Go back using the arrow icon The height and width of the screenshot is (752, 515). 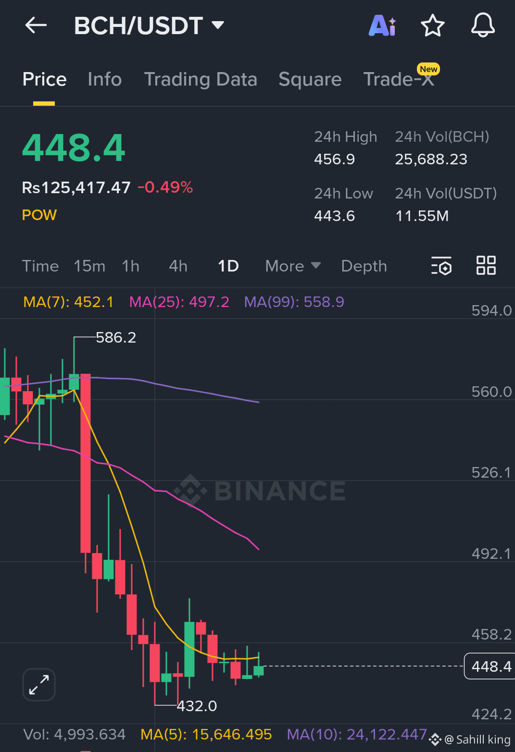(36, 25)
